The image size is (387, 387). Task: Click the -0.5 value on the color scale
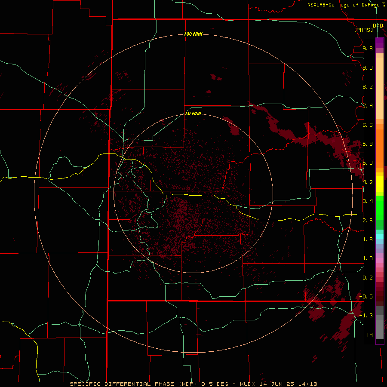[366, 297]
